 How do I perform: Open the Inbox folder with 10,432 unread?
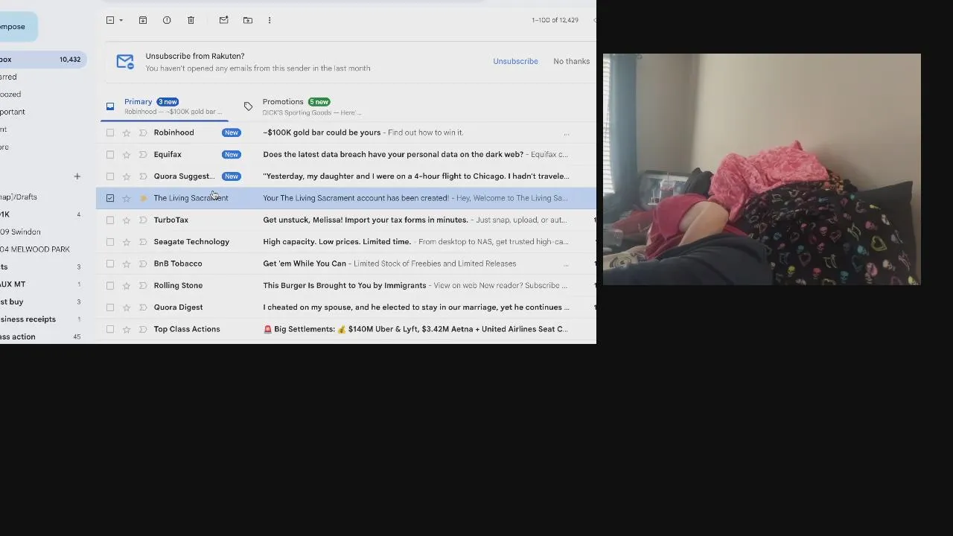[42, 60]
